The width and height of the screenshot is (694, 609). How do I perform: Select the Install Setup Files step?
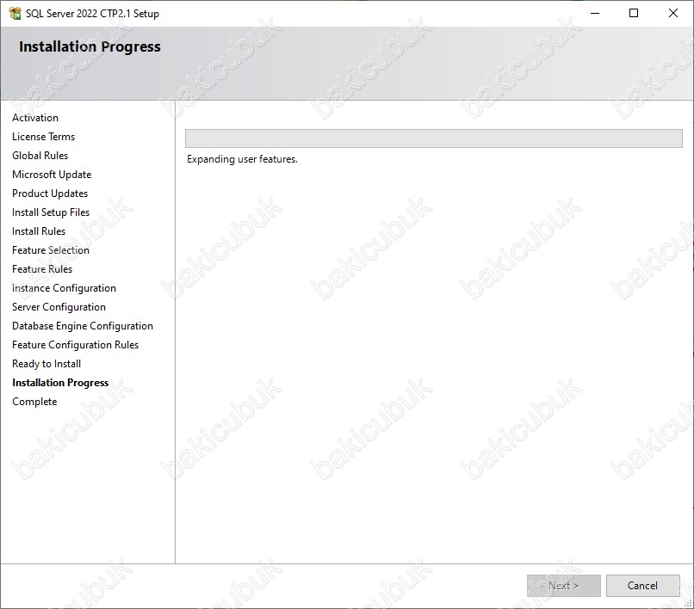[x=51, y=212]
